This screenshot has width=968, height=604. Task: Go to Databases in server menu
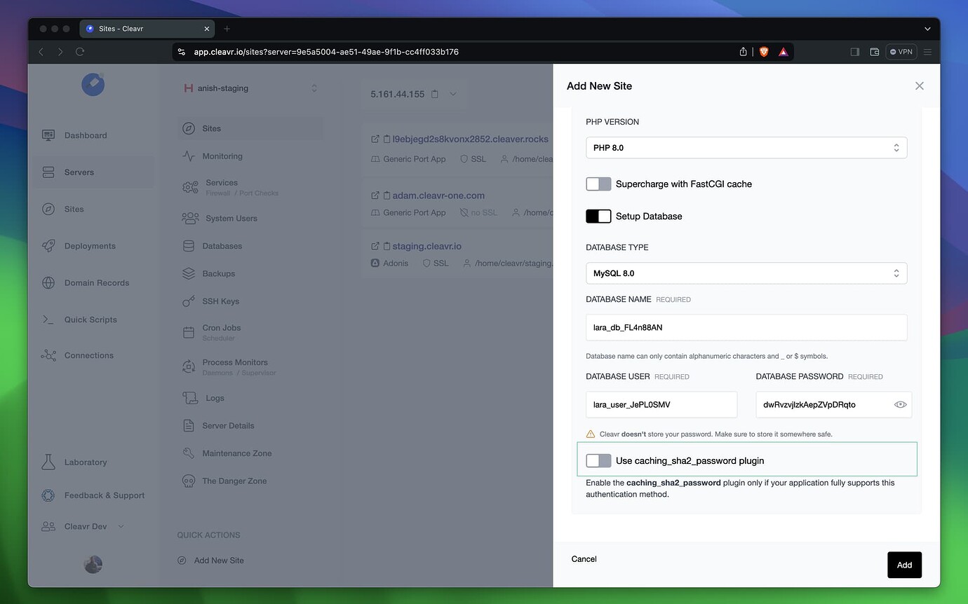(222, 246)
